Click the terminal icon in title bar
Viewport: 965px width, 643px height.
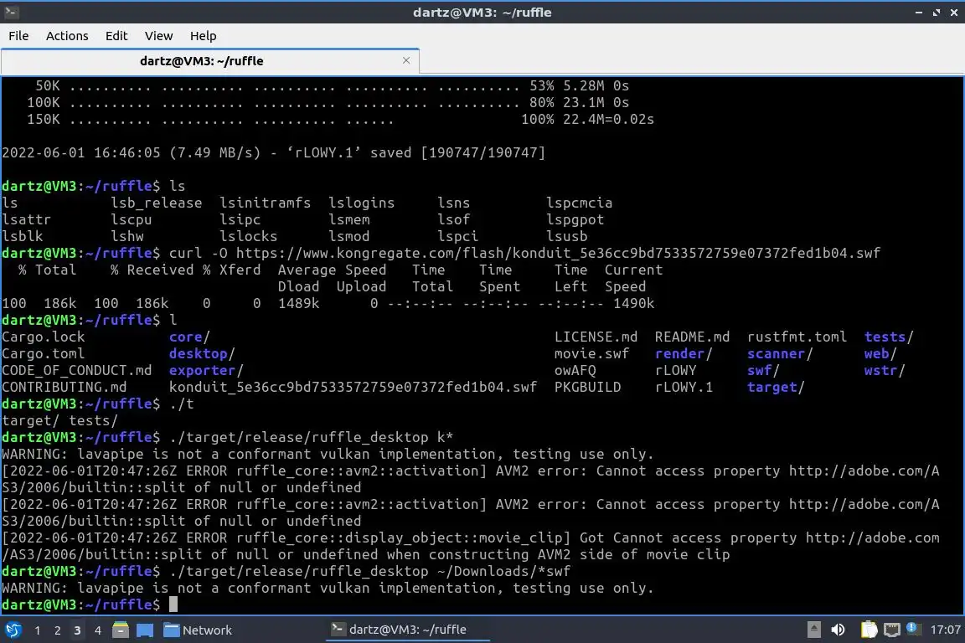coord(11,12)
